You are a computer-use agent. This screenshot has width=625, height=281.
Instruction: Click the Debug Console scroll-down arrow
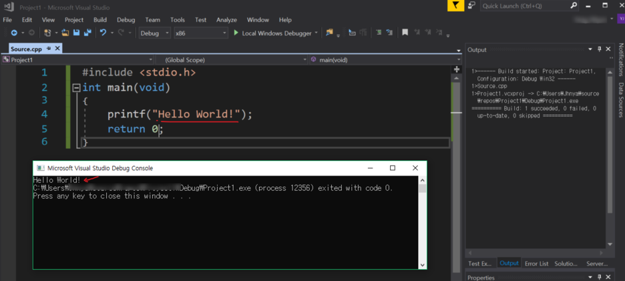(x=423, y=265)
